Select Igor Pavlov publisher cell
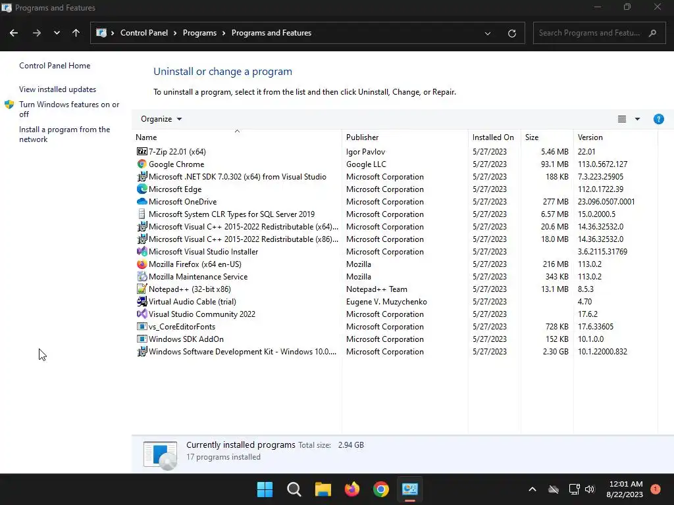 pos(366,152)
